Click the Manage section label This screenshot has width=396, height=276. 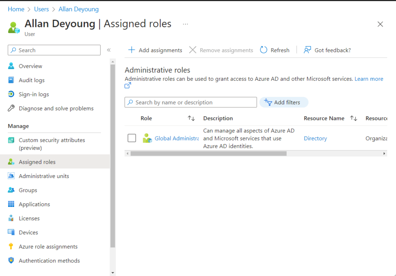click(18, 126)
